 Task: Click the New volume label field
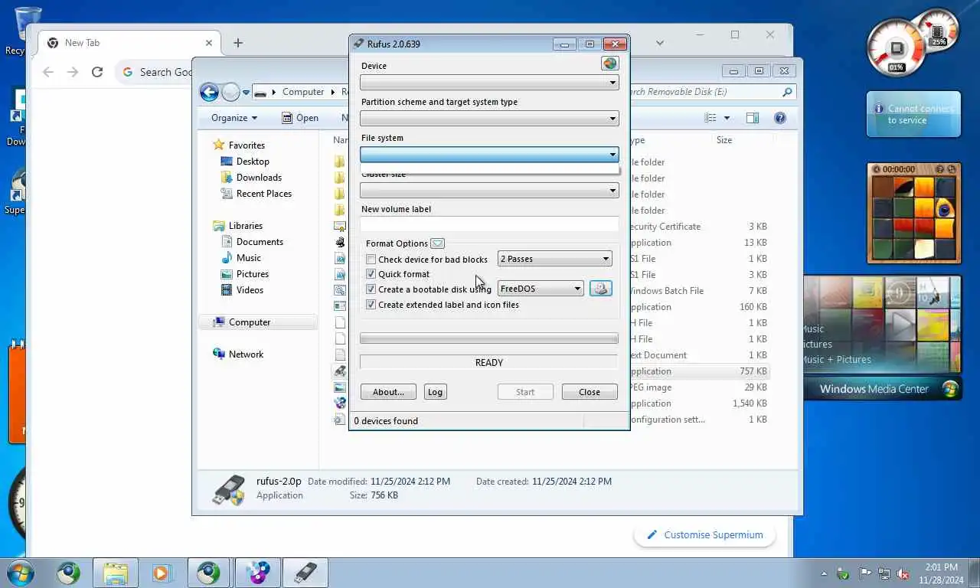click(x=489, y=225)
